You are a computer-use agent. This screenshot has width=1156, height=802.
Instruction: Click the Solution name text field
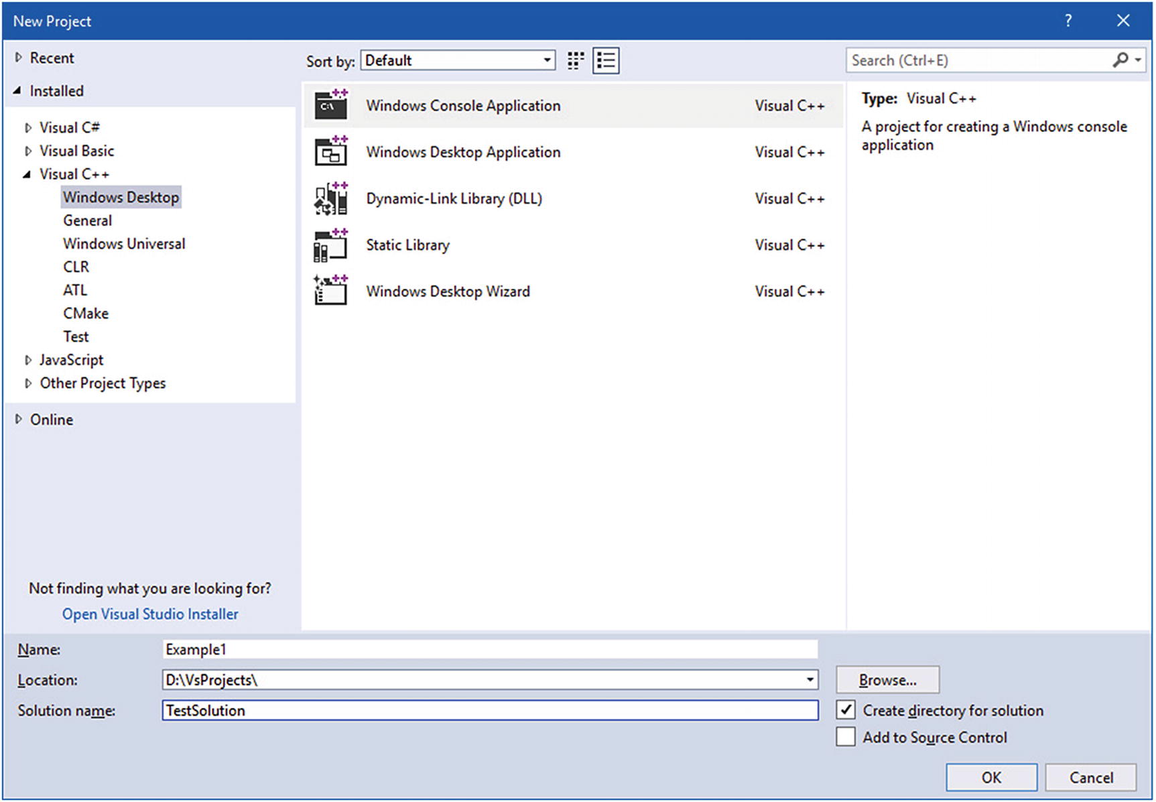[489, 710]
